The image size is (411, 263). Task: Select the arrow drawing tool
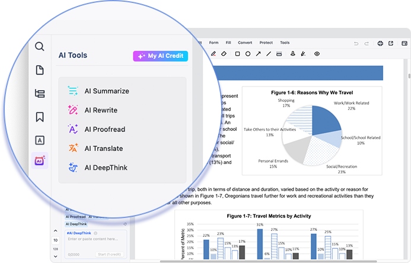pyautogui.click(x=259, y=54)
